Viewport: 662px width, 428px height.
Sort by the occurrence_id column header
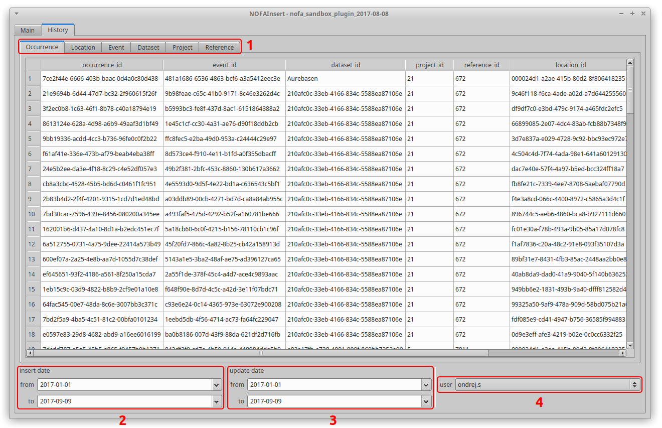[x=102, y=65]
